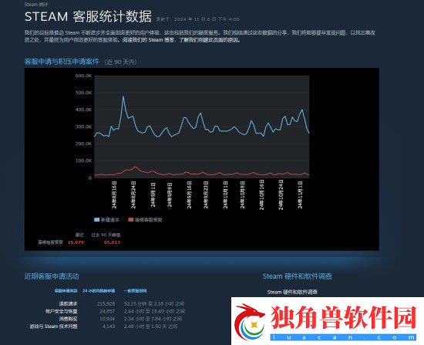Click the 400.0K y-axis label
This screenshot has width=424, height=345.
(x=83, y=110)
